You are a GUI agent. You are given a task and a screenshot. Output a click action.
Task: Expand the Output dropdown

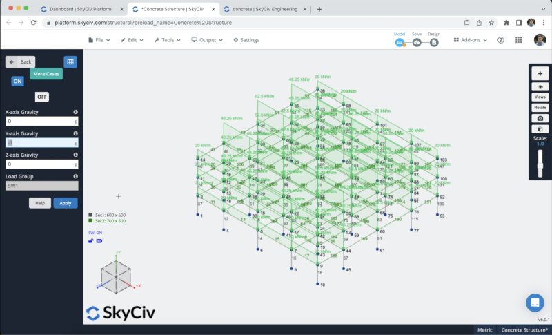[207, 40]
